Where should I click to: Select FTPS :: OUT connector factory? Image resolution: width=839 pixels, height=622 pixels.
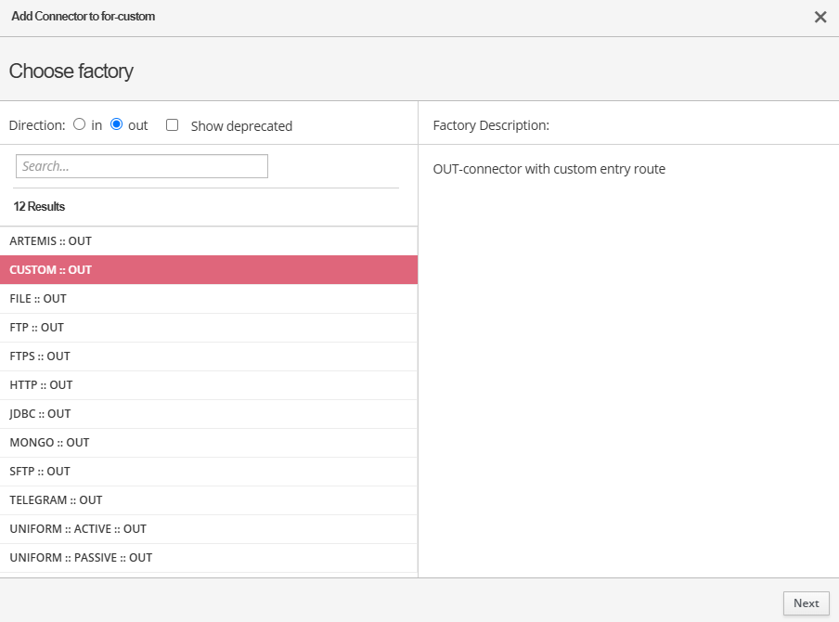(x=40, y=356)
